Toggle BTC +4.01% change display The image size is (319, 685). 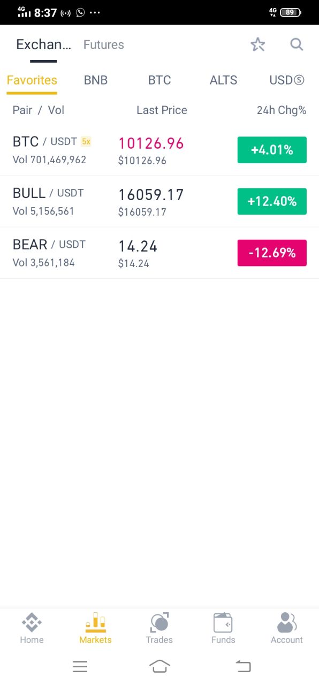click(272, 150)
